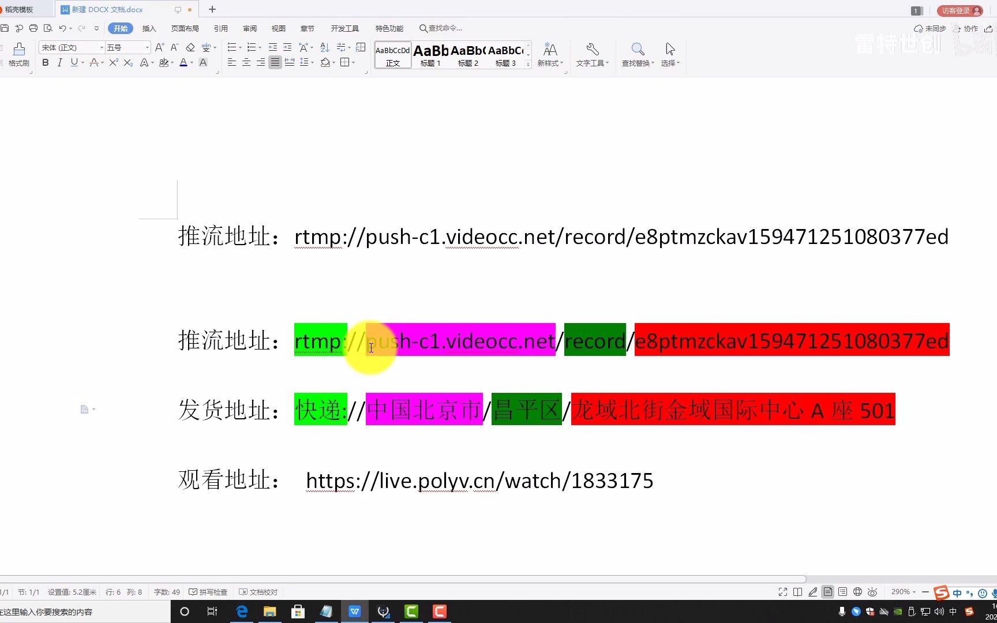The width and height of the screenshot is (997, 623).
Task: Open the View (视图) tab
Action: [x=278, y=28]
